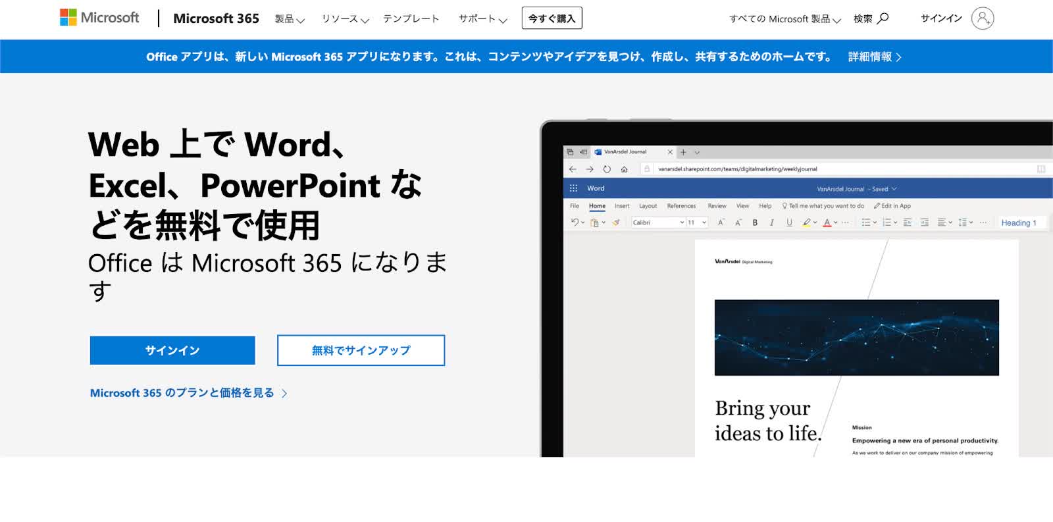Open more font options ellipsis after font color
Screen dimensions: 1053x522
tap(846, 222)
